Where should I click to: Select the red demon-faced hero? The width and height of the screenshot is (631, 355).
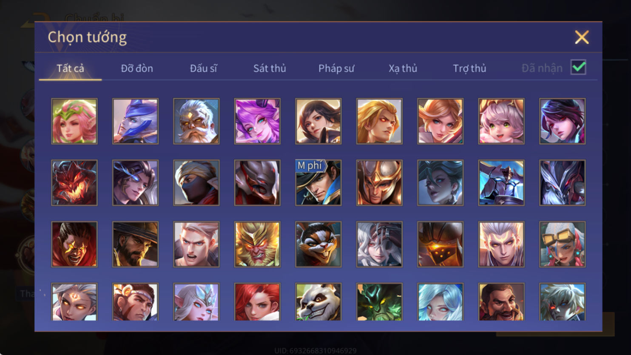click(x=74, y=183)
